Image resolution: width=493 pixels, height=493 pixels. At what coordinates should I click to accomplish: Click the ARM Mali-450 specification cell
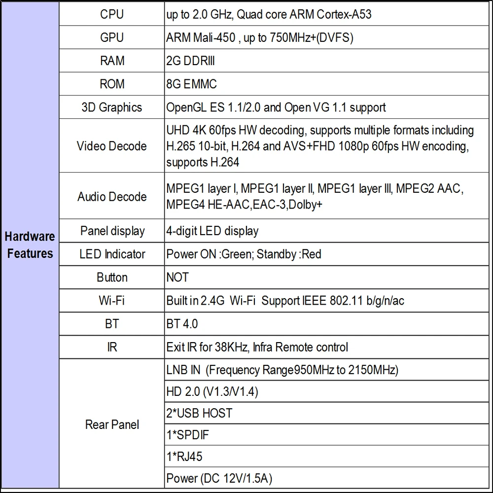[x=326, y=37]
